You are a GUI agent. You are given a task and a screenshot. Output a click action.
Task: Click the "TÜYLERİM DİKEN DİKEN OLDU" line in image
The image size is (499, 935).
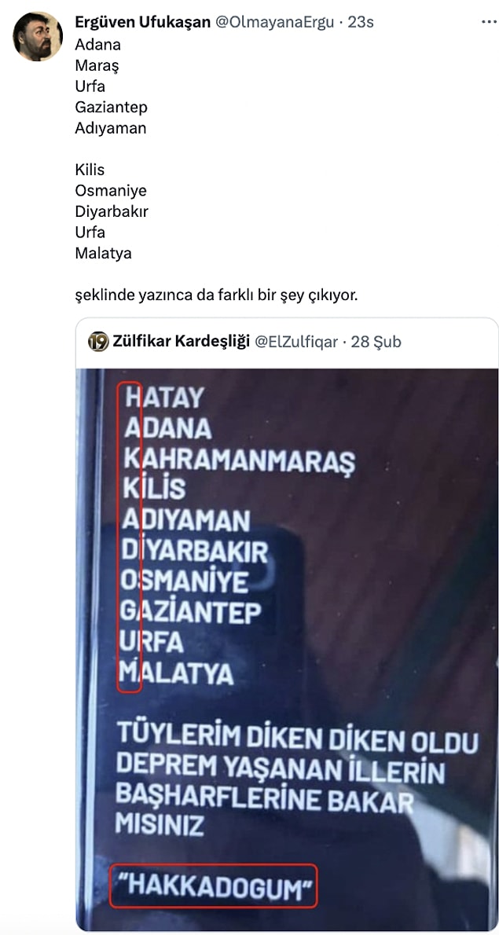tap(297, 740)
